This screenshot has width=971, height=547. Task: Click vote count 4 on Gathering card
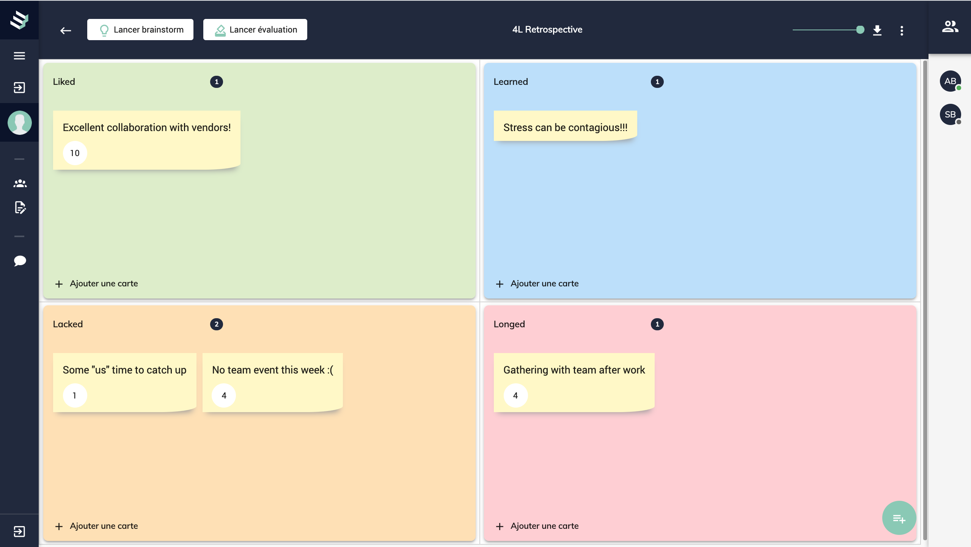pos(515,395)
